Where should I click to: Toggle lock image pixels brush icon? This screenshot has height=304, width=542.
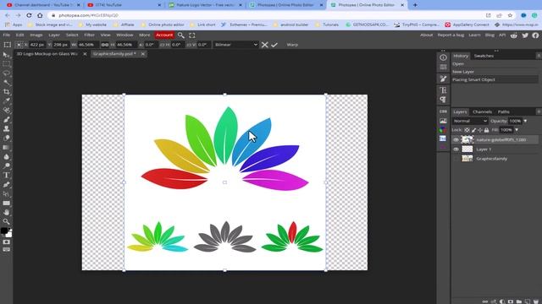pyautogui.click(x=473, y=130)
